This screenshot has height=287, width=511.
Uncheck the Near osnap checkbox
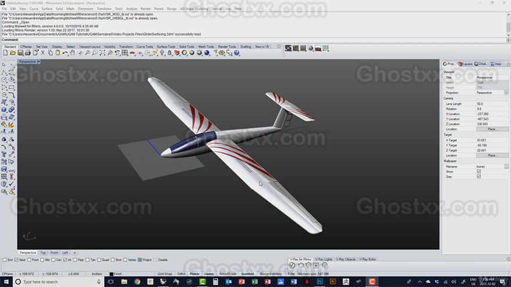[x=16, y=260]
